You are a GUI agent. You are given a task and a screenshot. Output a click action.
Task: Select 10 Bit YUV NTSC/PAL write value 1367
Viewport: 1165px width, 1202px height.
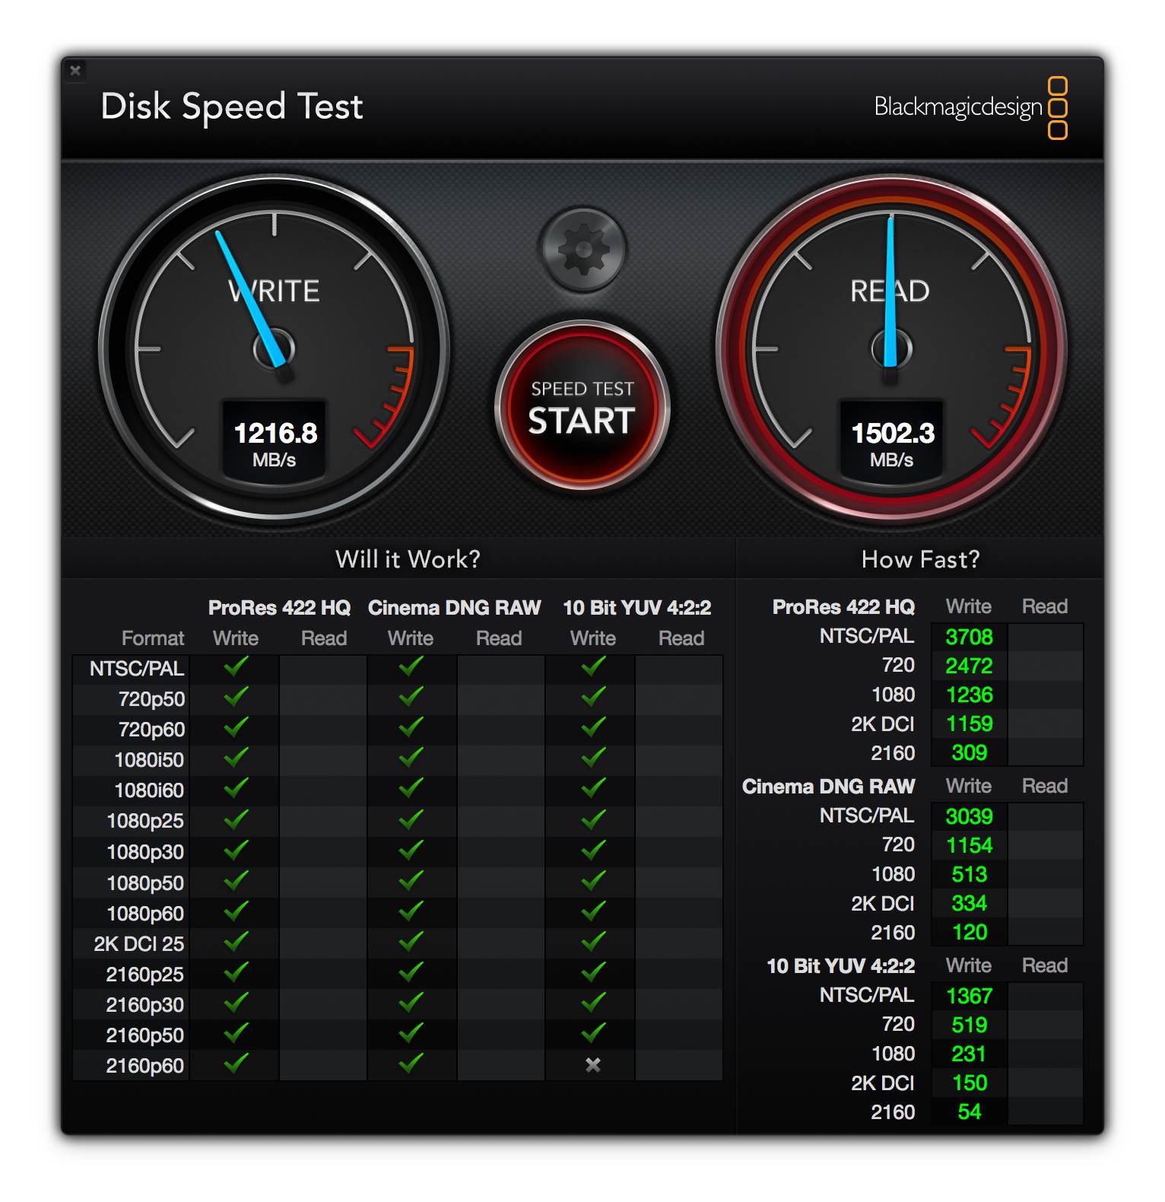(x=970, y=996)
